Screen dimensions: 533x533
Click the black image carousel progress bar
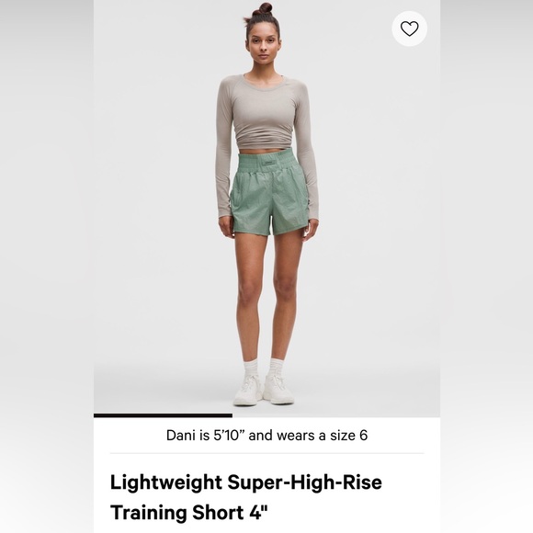pyautogui.click(x=163, y=415)
